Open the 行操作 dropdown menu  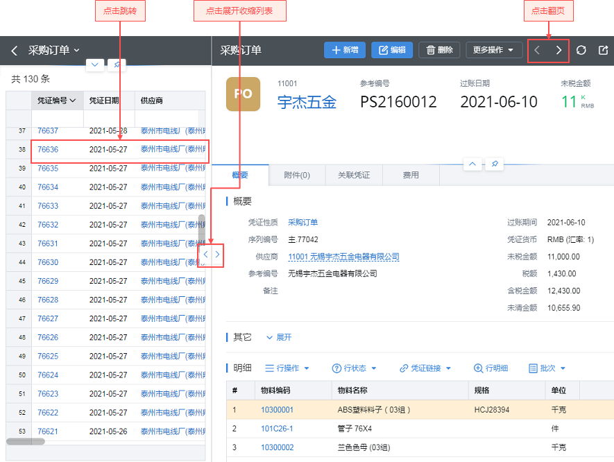[288, 368]
